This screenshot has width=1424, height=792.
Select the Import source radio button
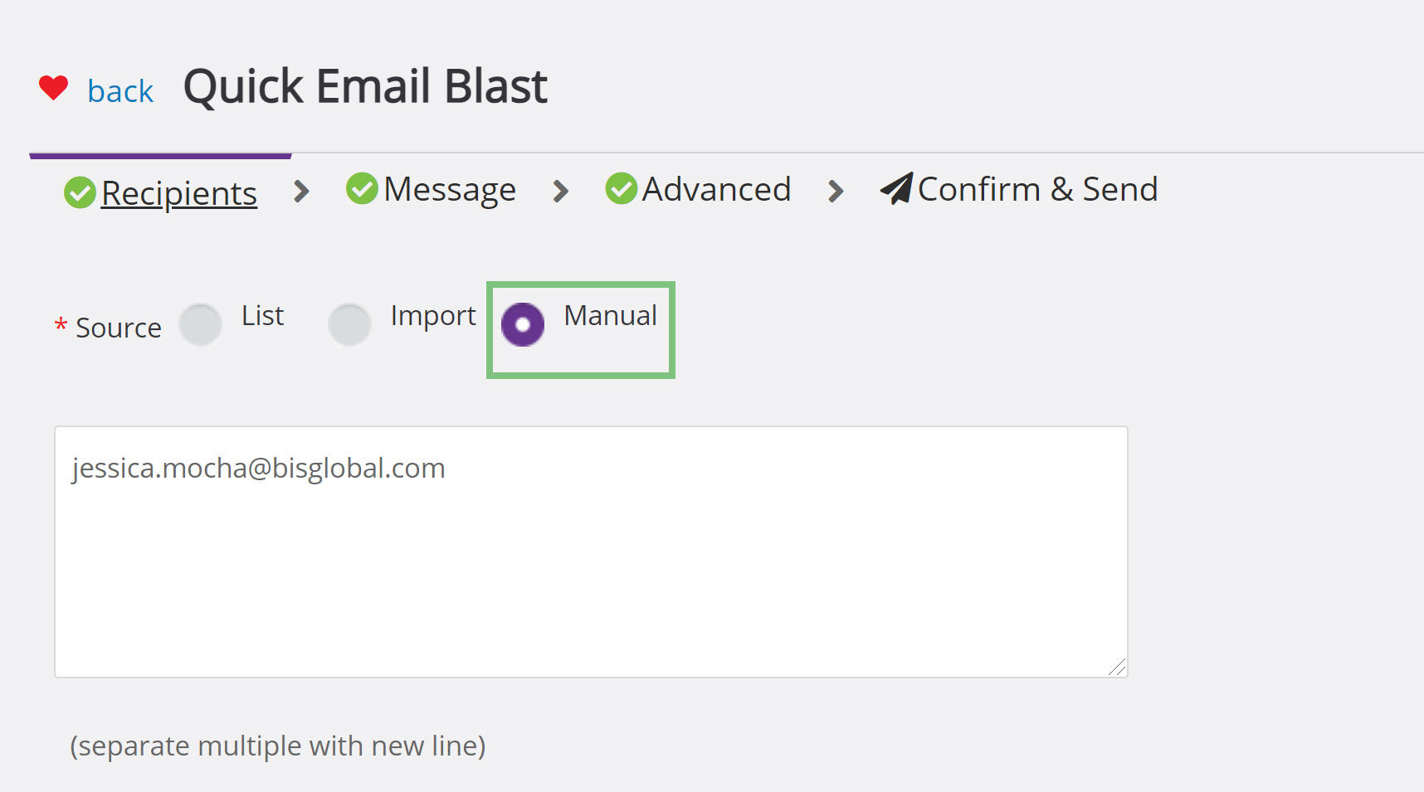coord(349,324)
